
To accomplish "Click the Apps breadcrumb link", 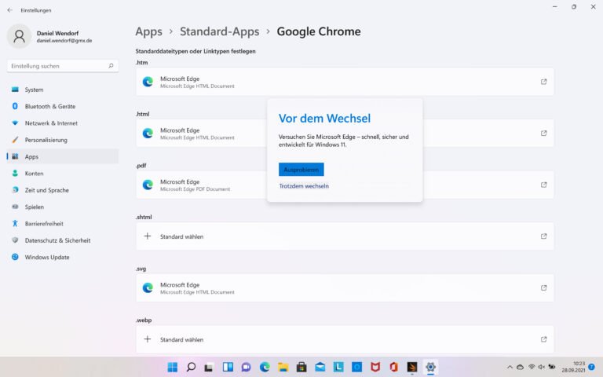I will tap(149, 31).
